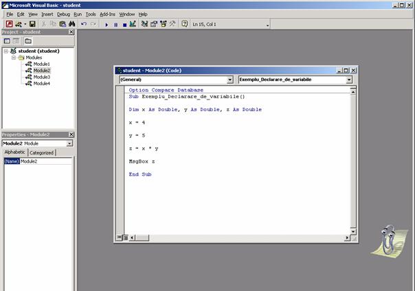The image size is (415, 291).
Task: Expand the Module2 object dropdown in Properties
Action: pyautogui.click(x=69, y=143)
